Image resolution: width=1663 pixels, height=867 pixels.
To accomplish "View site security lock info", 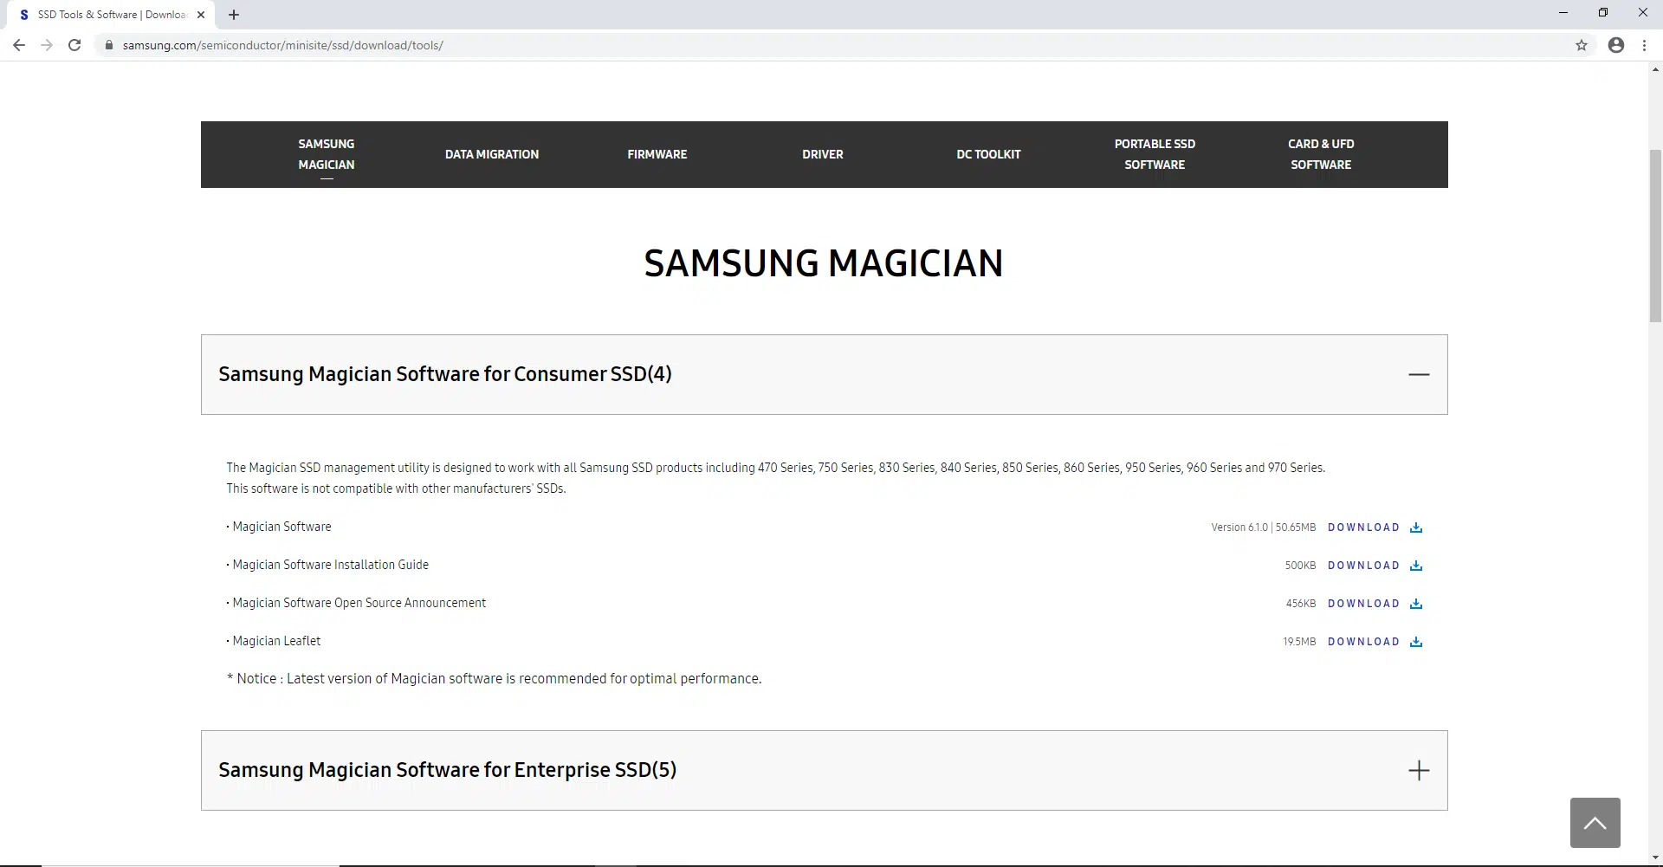I will click(x=108, y=45).
